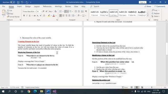
Task: Click the Bullets list icon
Action: point(61,11)
